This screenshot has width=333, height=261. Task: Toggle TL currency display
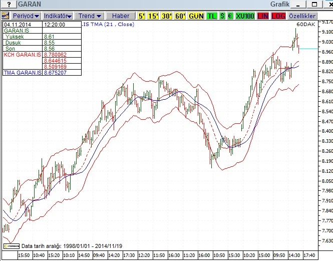point(211,16)
